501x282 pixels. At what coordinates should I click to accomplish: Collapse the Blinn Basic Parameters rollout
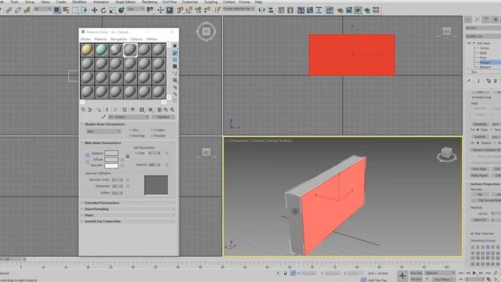[x=103, y=143]
